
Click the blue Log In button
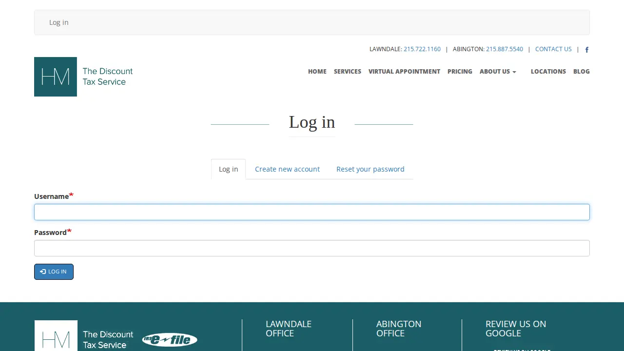click(54, 272)
